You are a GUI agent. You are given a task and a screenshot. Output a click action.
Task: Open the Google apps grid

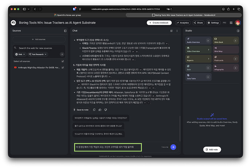[x=231, y=23]
